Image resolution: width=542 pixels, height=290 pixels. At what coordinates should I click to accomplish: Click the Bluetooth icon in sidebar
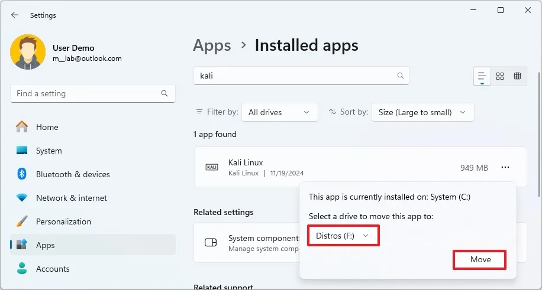click(22, 174)
